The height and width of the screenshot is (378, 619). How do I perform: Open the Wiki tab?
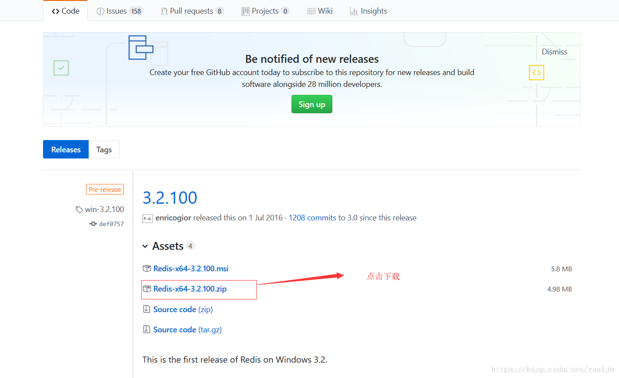tap(320, 11)
